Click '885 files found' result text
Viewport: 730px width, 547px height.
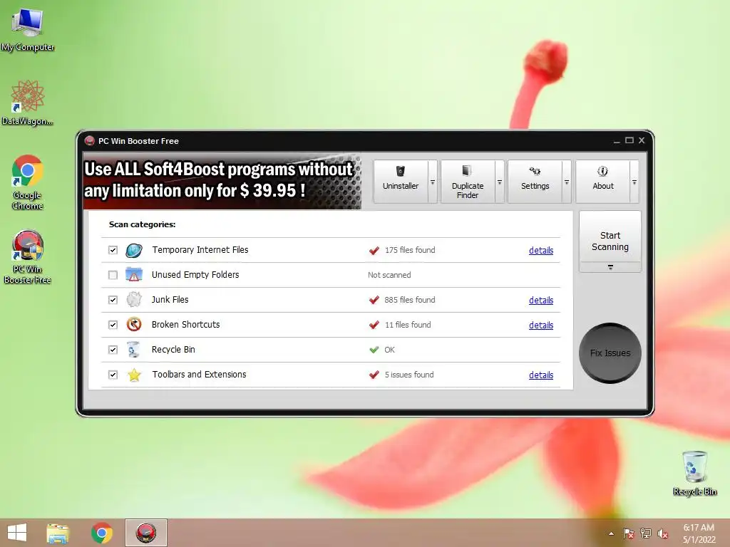(x=410, y=300)
